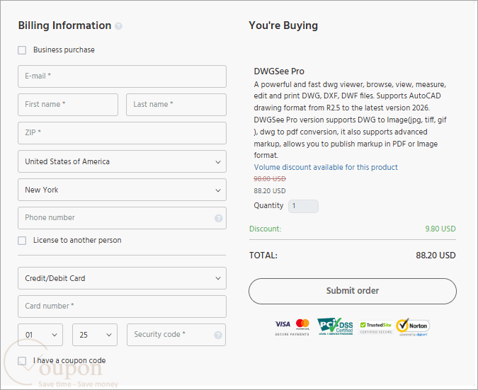Open the country dropdown United States of America
This screenshot has width=478, height=390.
[122, 161]
